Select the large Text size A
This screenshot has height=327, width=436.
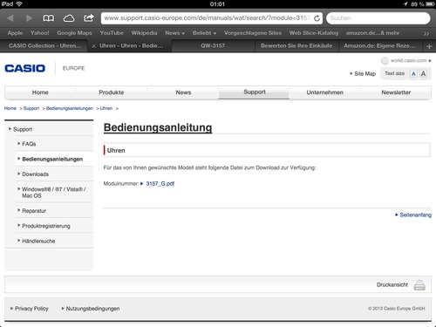pos(424,73)
